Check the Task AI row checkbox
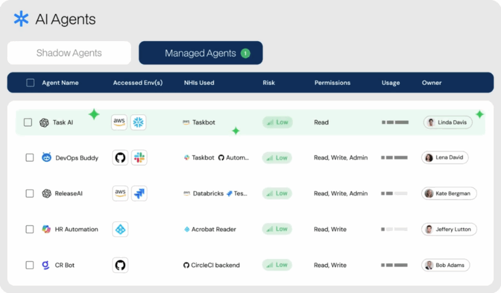Image resolution: width=501 pixels, height=293 pixels. 28,122
